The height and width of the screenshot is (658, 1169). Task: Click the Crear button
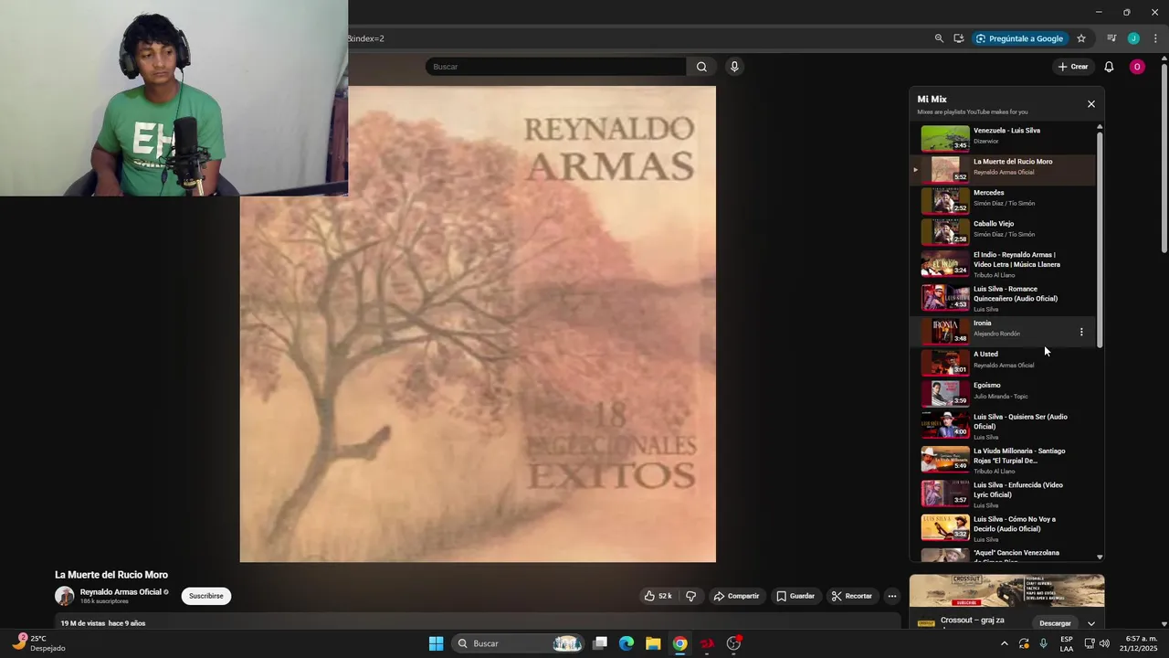1073,67
